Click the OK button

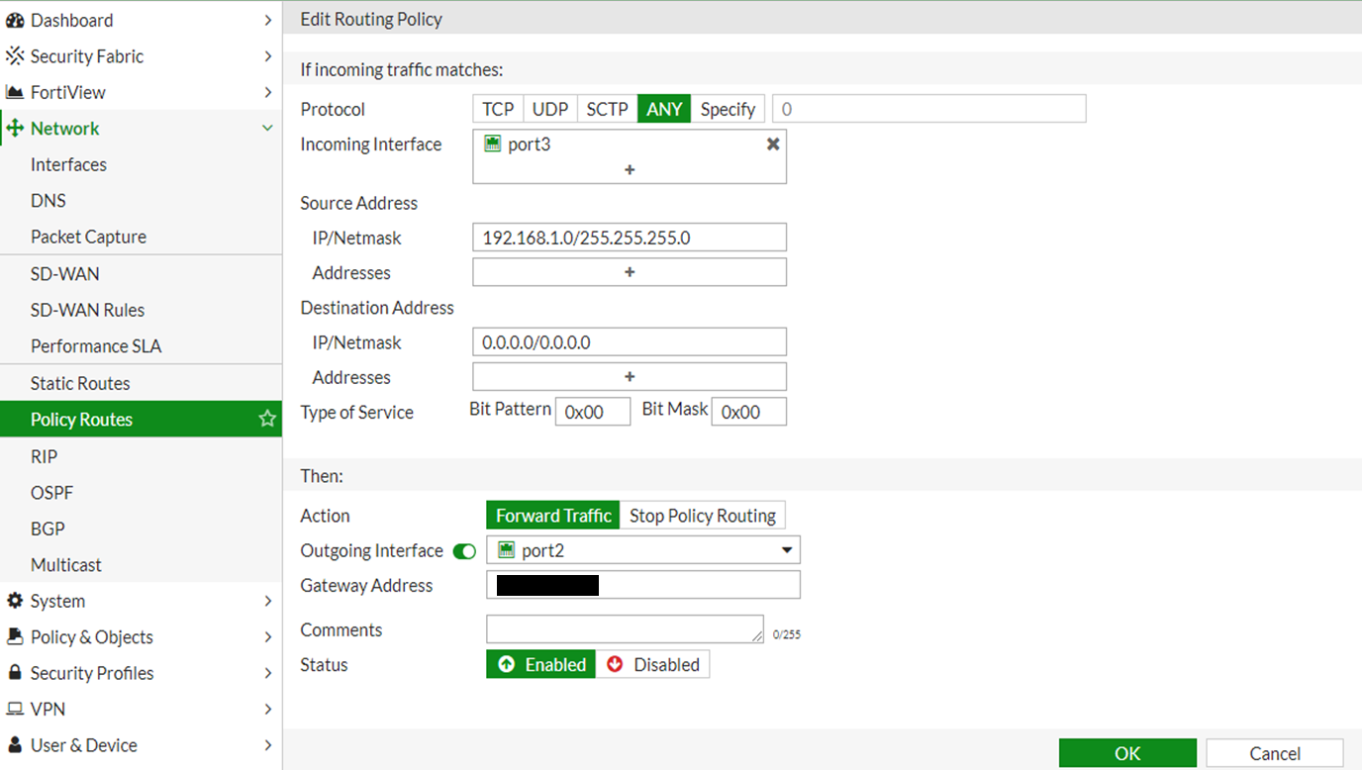(1126, 753)
